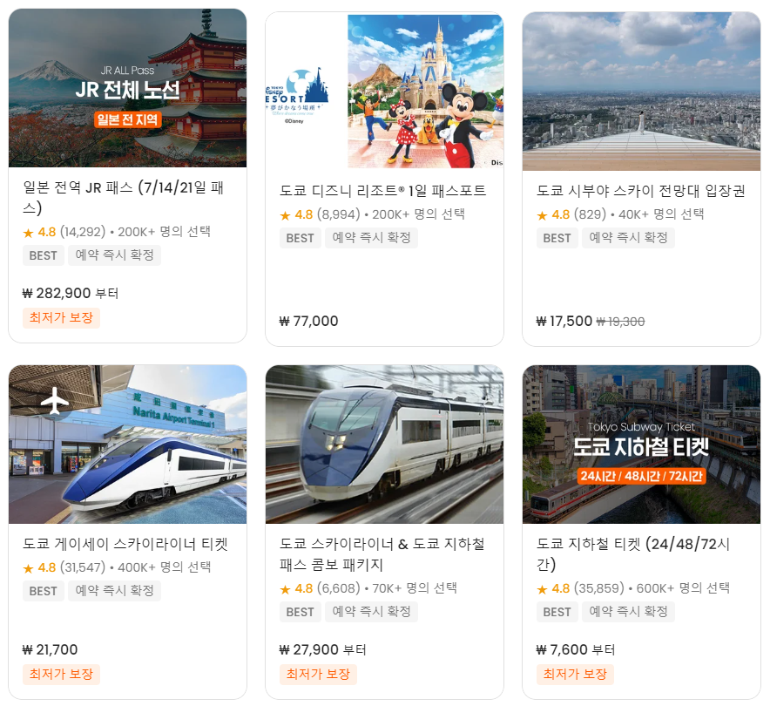Open the 도쿄 지하철 티켓 (24/48/72시간) title
The width and height of the screenshot is (770, 706).
click(x=633, y=554)
